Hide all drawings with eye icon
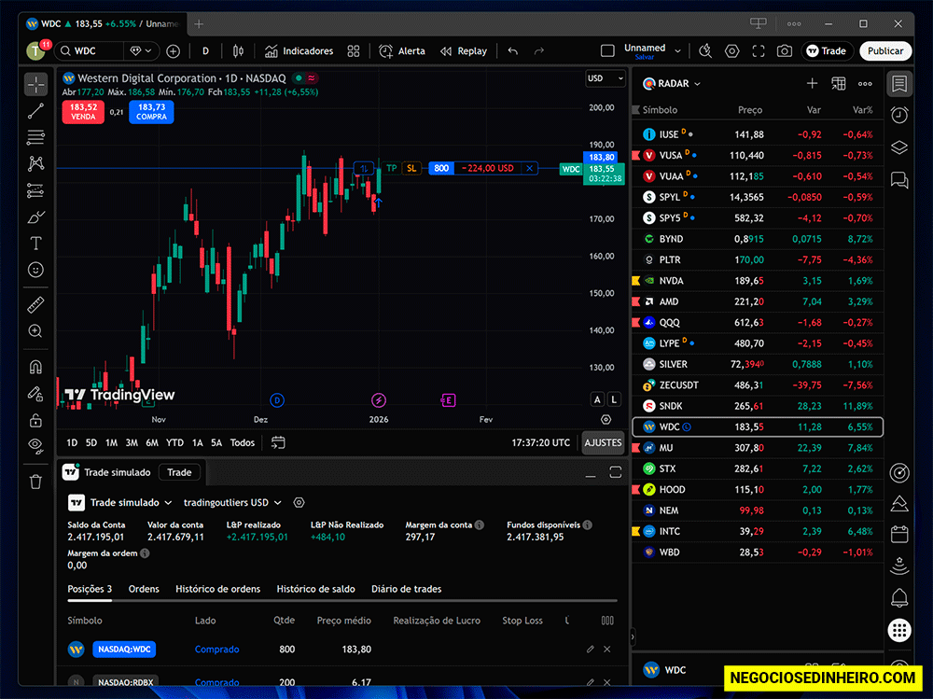The width and height of the screenshot is (933, 699). click(x=35, y=446)
